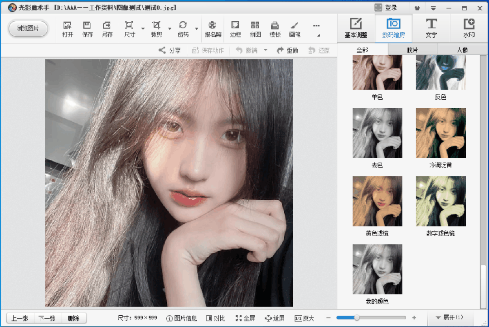Switch to the 胶片 filter tab
The width and height of the screenshot is (489, 327).
pyautogui.click(x=412, y=50)
